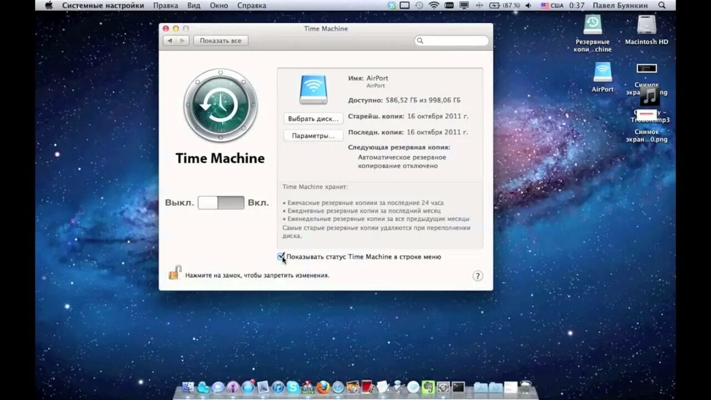Select the Снимок экрана…0.png desktop file

(646, 126)
